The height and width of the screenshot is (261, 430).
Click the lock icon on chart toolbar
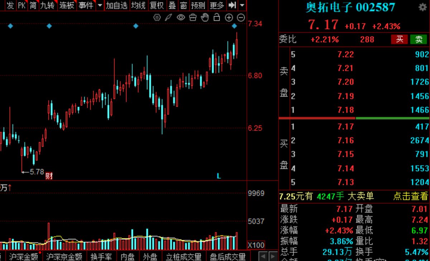(x=216, y=17)
